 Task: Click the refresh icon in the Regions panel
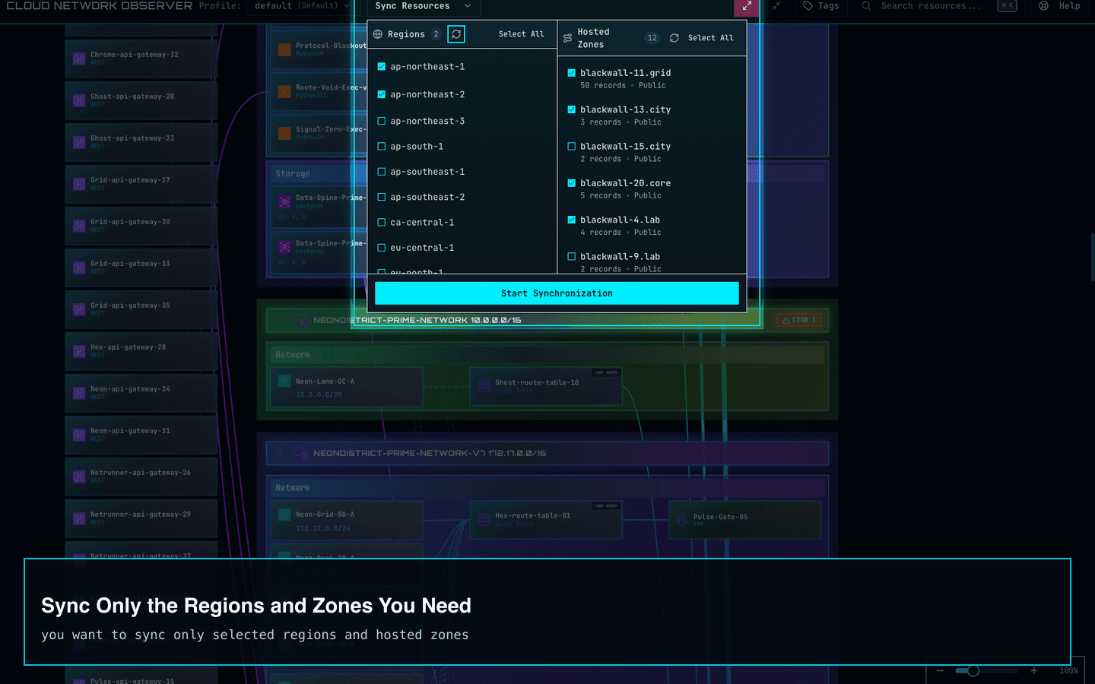click(x=455, y=34)
